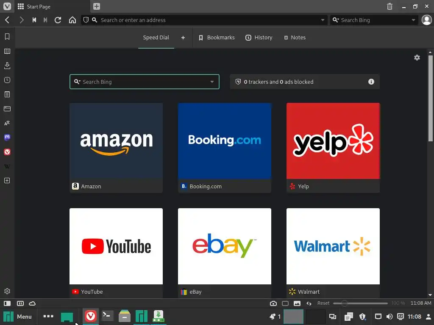Open Yelp speed dial thumbnail
This screenshot has width=434, height=325.
coord(333,140)
